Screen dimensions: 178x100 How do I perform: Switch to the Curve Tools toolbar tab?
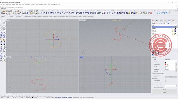pyautogui.click(x=85, y=11)
